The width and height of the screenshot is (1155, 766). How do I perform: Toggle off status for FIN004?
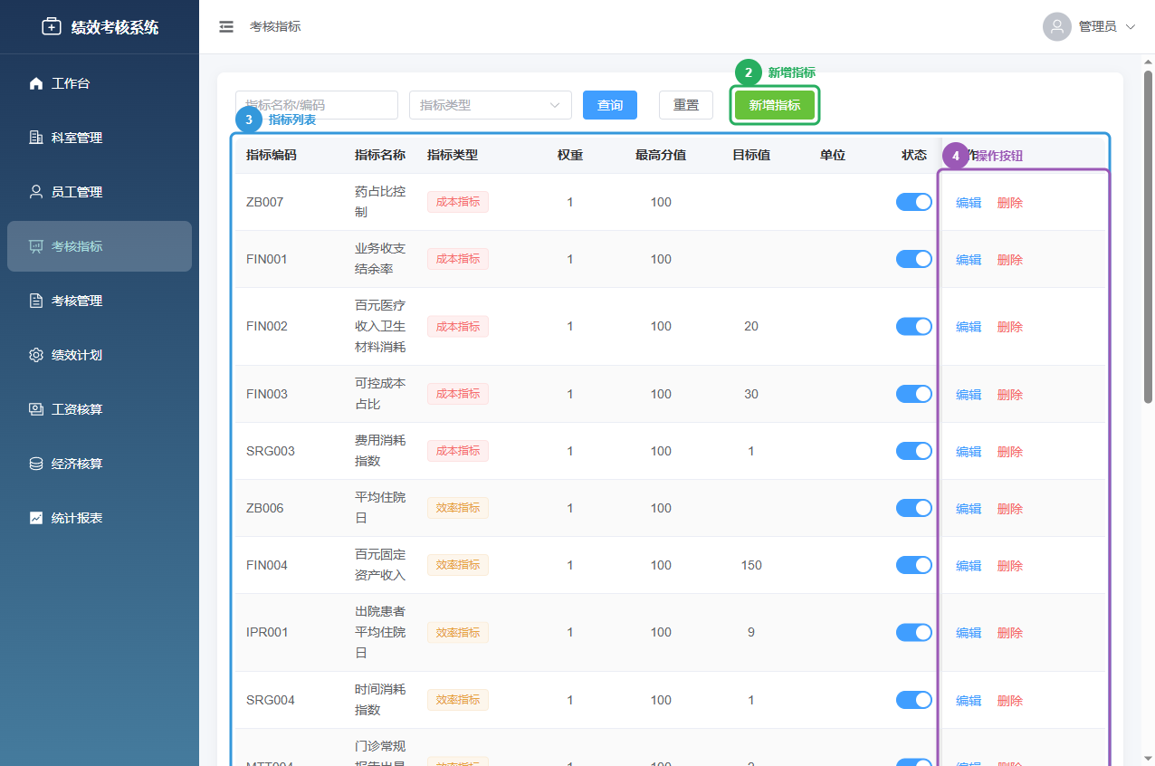[913, 564]
